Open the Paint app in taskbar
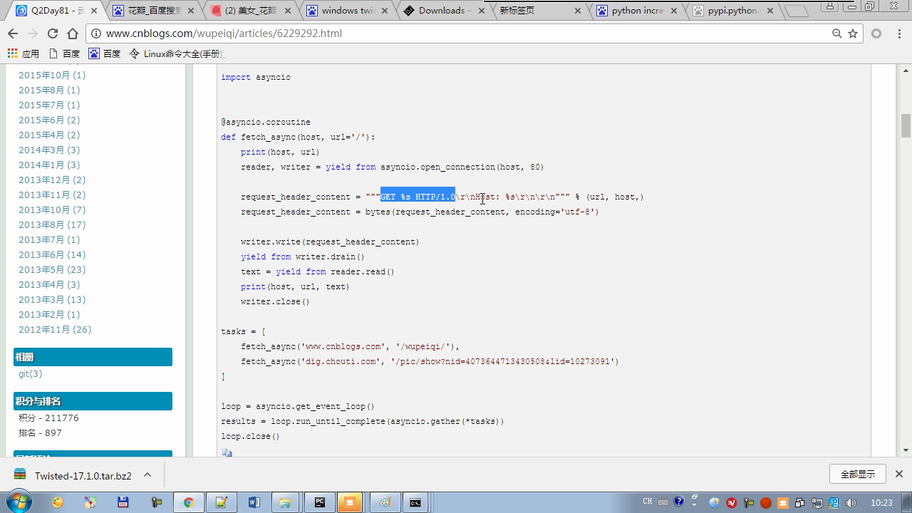This screenshot has width=912, height=513. tap(385, 502)
